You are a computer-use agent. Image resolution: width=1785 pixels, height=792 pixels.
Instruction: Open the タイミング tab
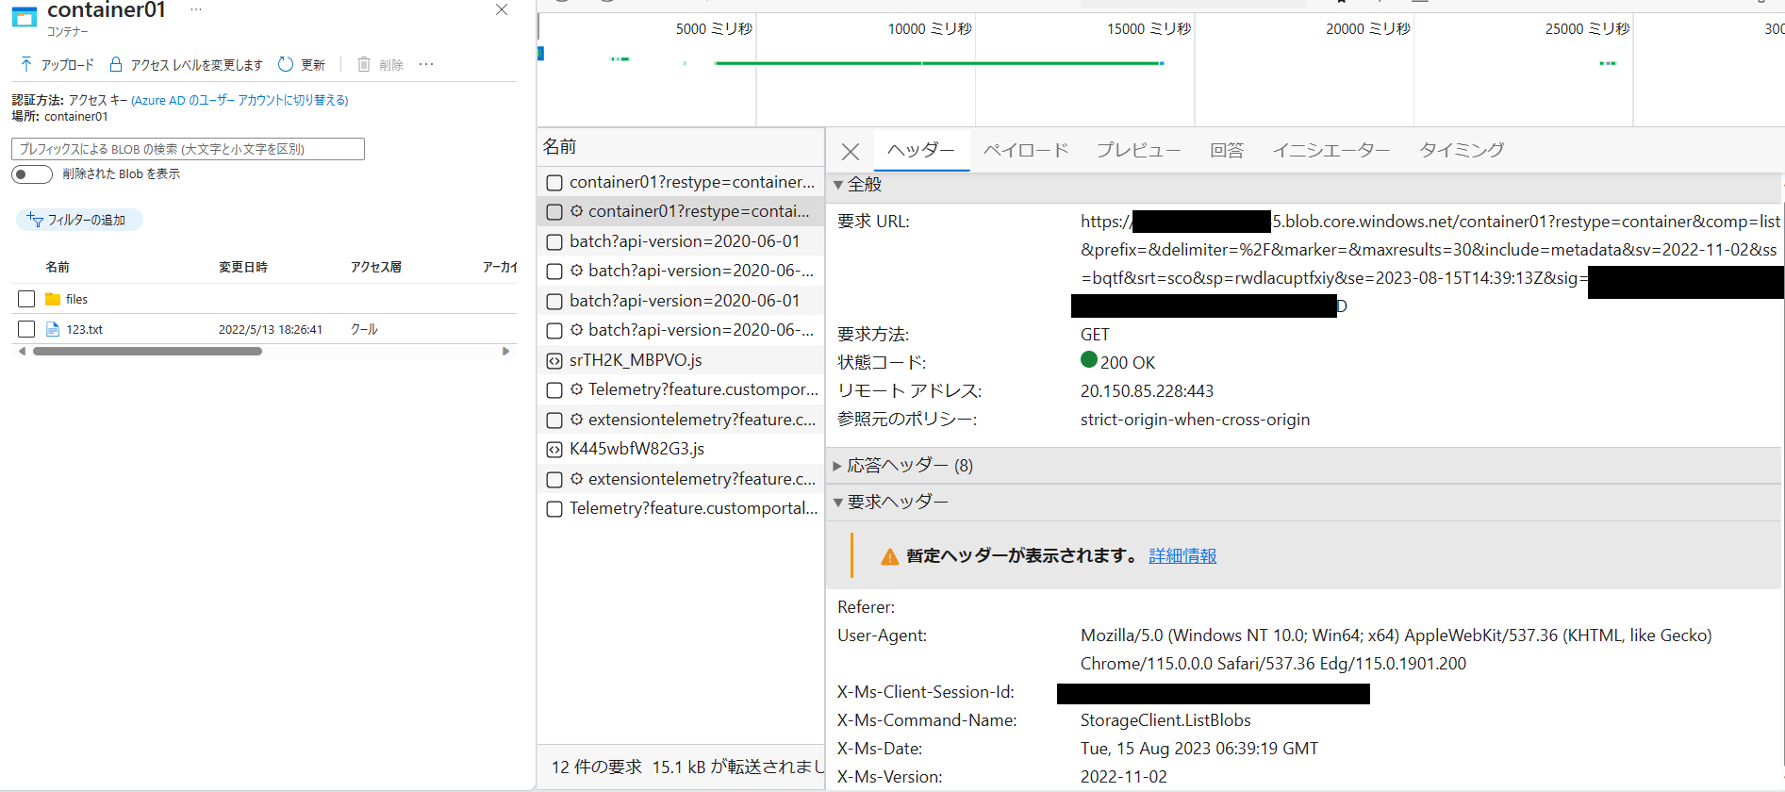click(1462, 151)
